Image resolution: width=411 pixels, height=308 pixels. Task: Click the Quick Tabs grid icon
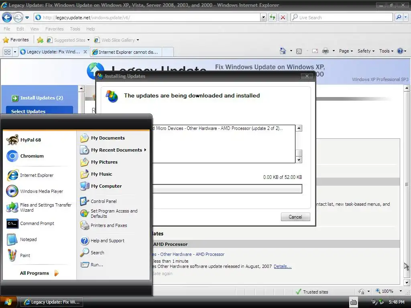point(7,52)
